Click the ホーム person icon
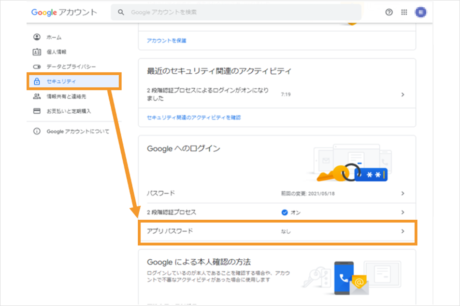460x306 pixels. 37,37
